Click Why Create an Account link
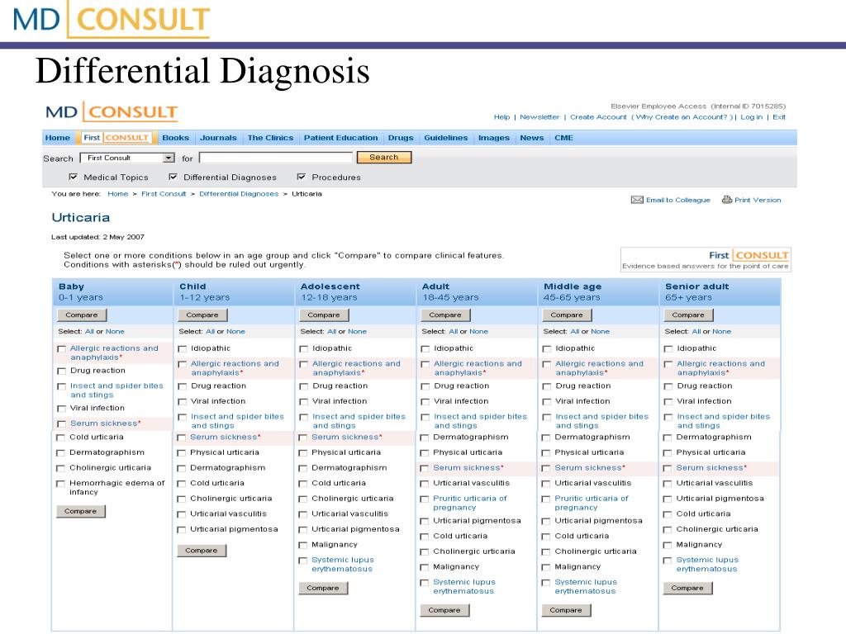 [682, 117]
